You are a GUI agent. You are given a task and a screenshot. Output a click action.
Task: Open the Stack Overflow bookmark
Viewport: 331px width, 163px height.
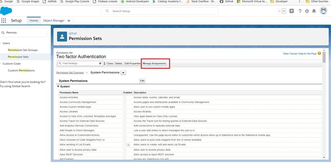coord(201,2)
